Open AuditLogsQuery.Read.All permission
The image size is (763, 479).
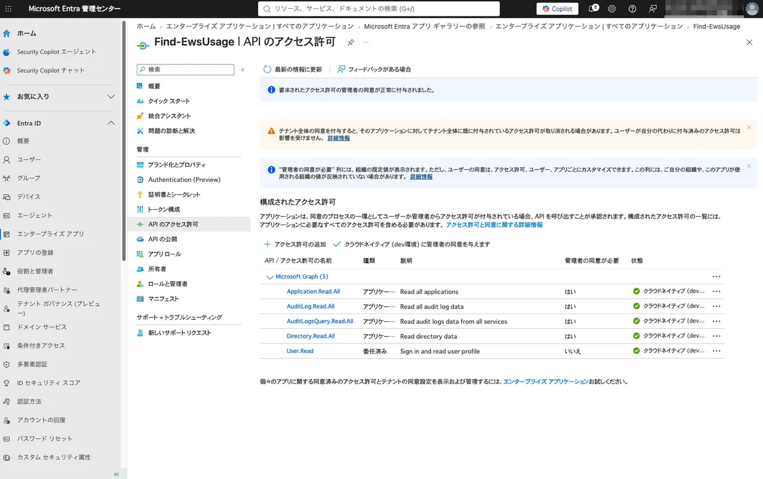pyautogui.click(x=320, y=321)
